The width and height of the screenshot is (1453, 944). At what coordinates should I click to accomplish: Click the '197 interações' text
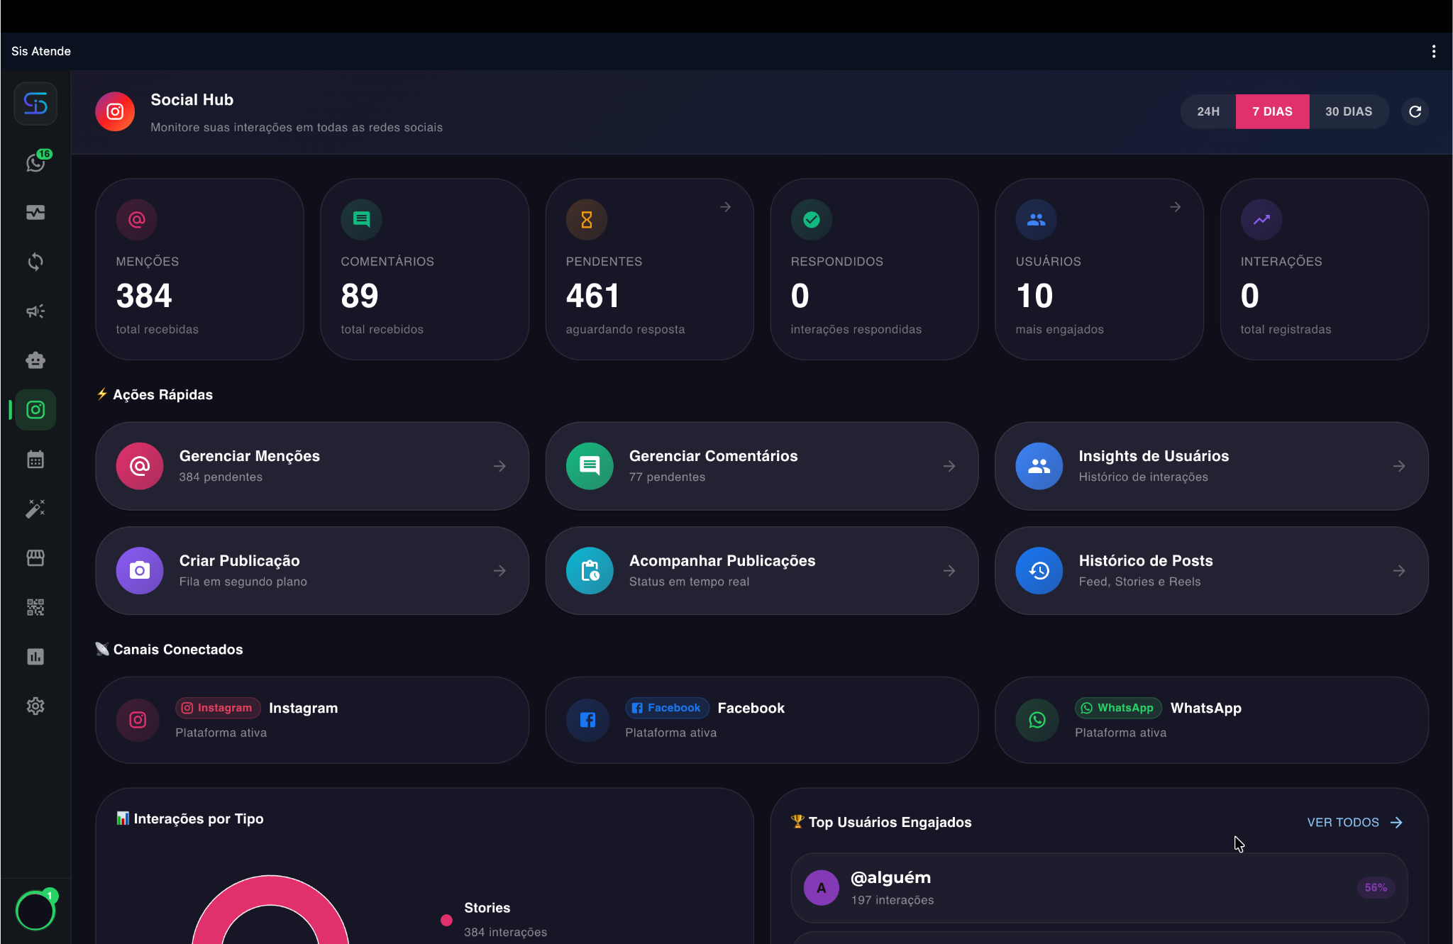pos(893,900)
